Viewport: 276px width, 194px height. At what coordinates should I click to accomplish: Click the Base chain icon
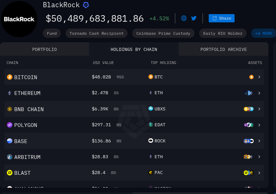pos(10,141)
